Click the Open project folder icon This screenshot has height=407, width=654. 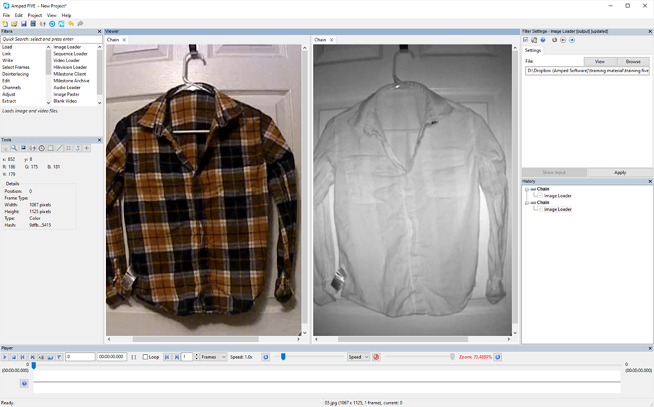point(14,23)
